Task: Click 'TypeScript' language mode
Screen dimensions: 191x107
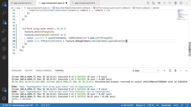Action: pyautogui.click(x=166, y=105)
